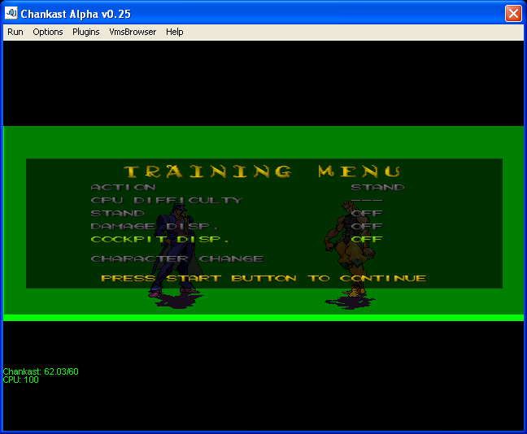This screenshot has width=527, height=434.
Task: Select DAMAGE DISP. menu entry
Action: coord(155,227)
